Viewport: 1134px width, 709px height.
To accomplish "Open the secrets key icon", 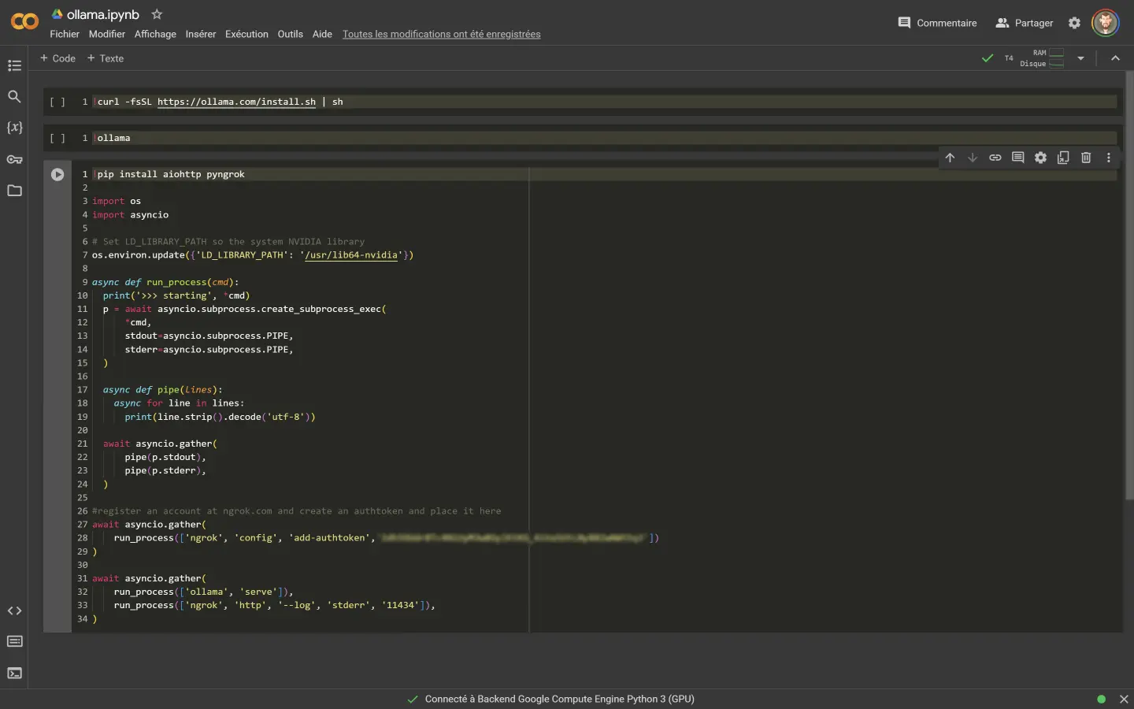I will pyautogui.click(x=14, y=159).
